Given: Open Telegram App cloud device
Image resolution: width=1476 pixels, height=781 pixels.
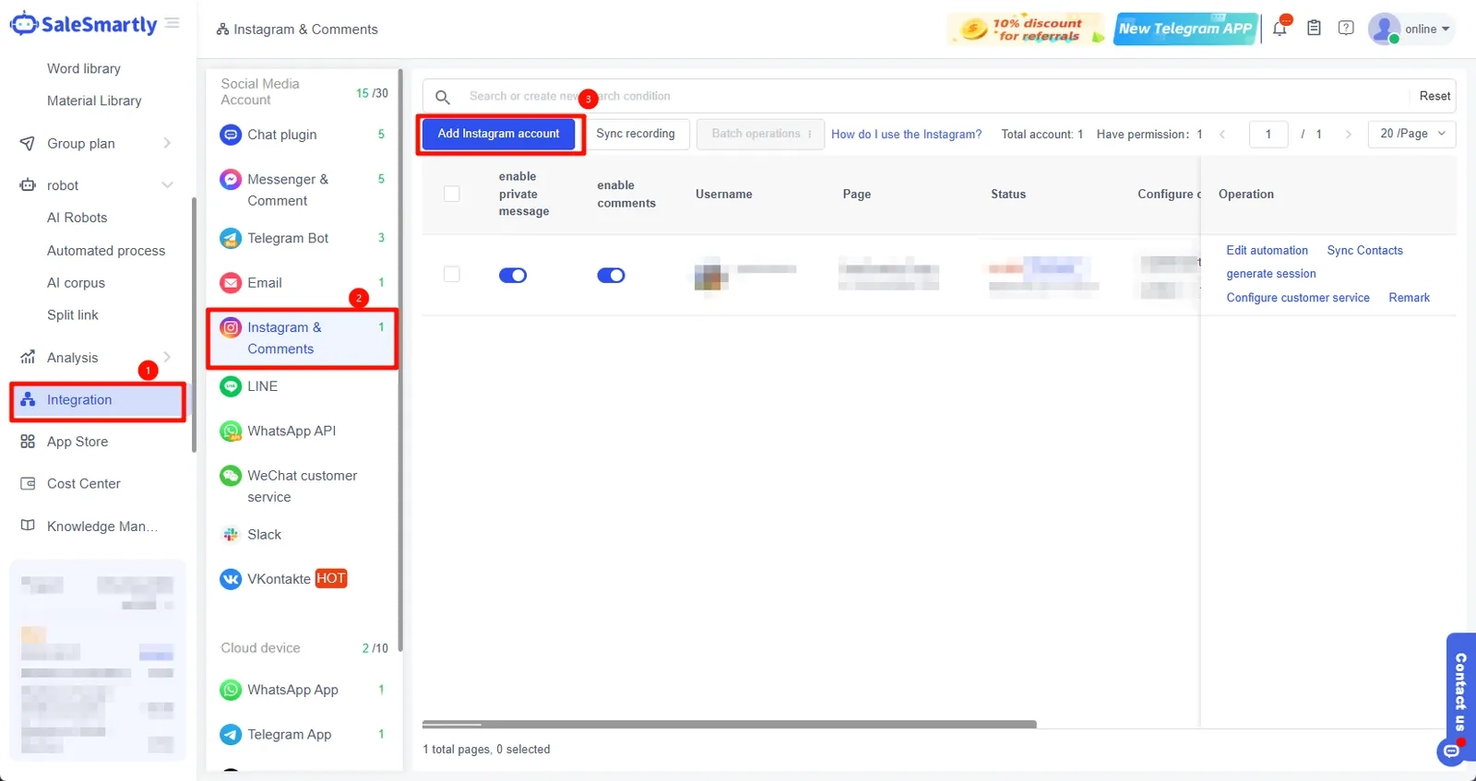Looking at the screenshot, I should (x=303, y=735).
